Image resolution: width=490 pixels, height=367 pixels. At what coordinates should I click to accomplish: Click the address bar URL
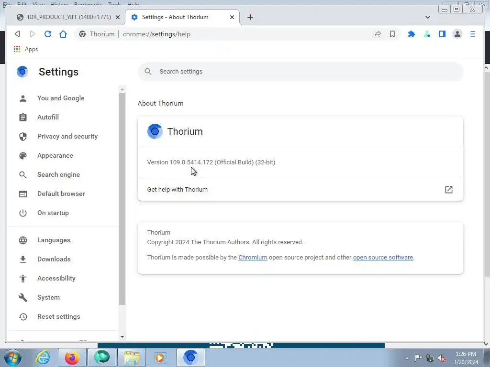click(156, 34)
